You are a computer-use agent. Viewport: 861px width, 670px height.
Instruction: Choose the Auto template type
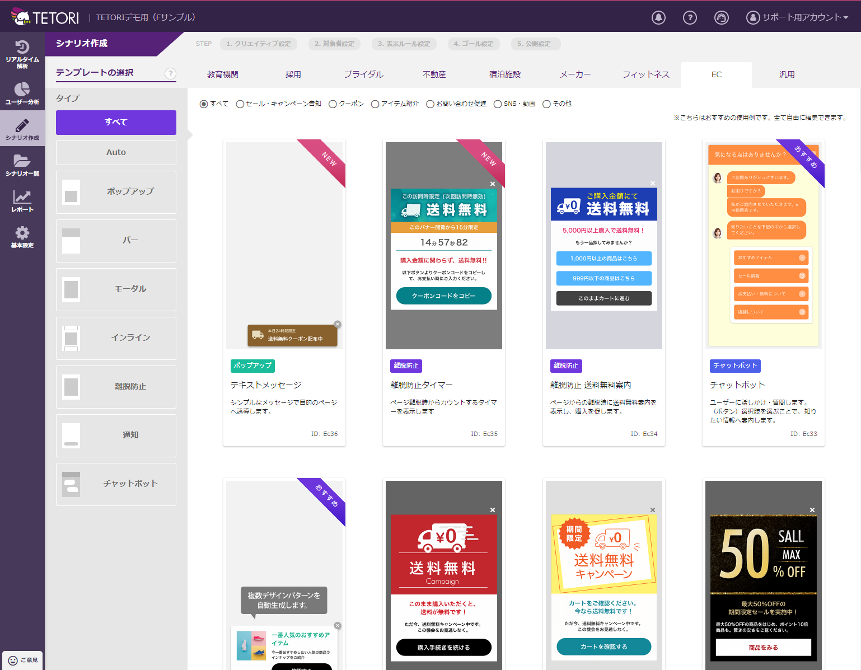point(116,152)
